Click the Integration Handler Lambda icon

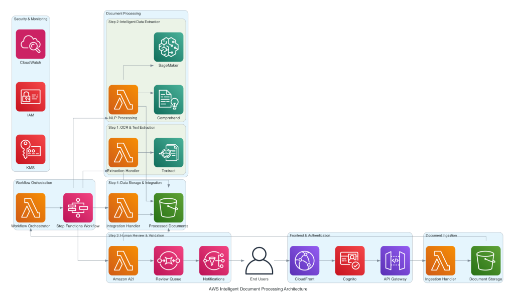[x=123, y=208]
